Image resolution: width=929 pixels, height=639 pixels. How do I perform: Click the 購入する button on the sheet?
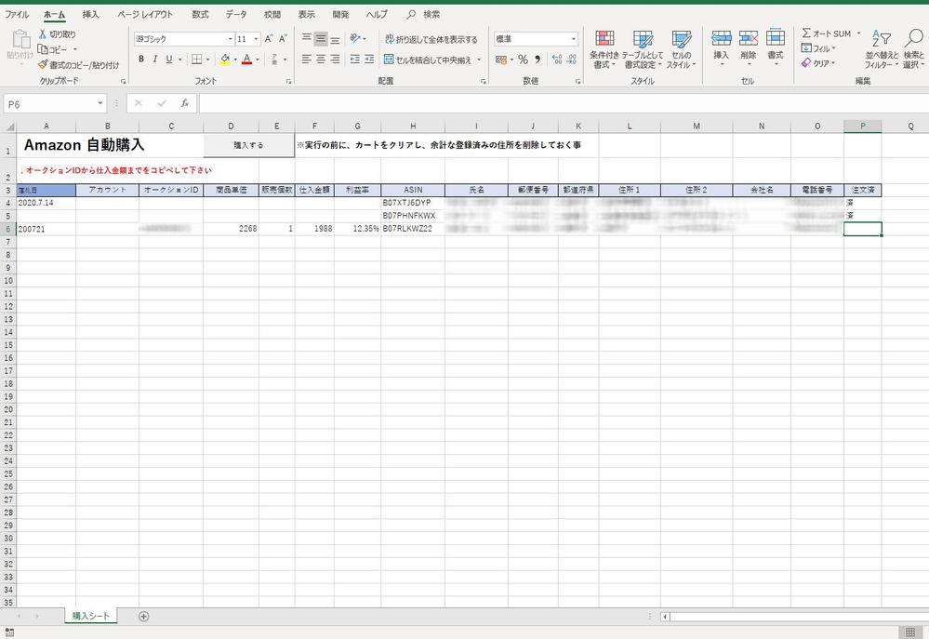(x=249, y=145)
